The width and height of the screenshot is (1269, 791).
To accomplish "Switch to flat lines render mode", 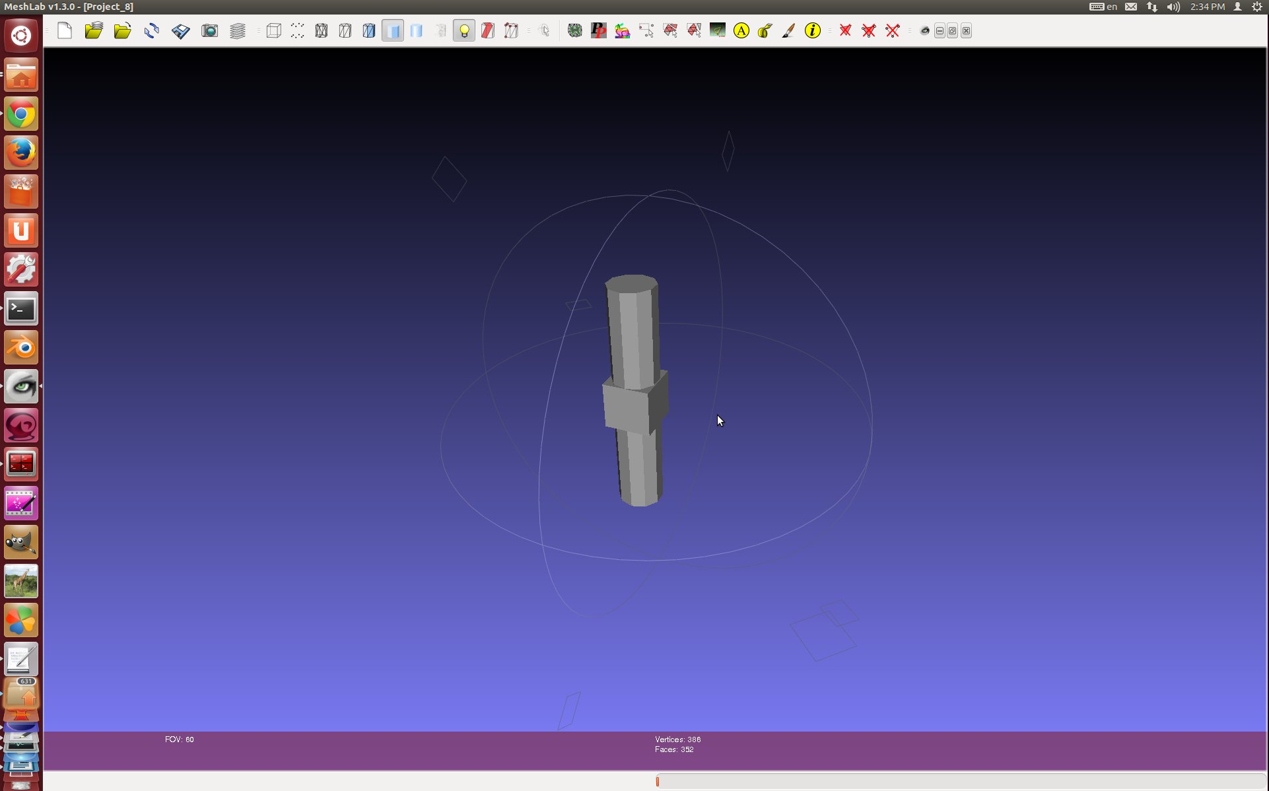I will pos(369,30).
